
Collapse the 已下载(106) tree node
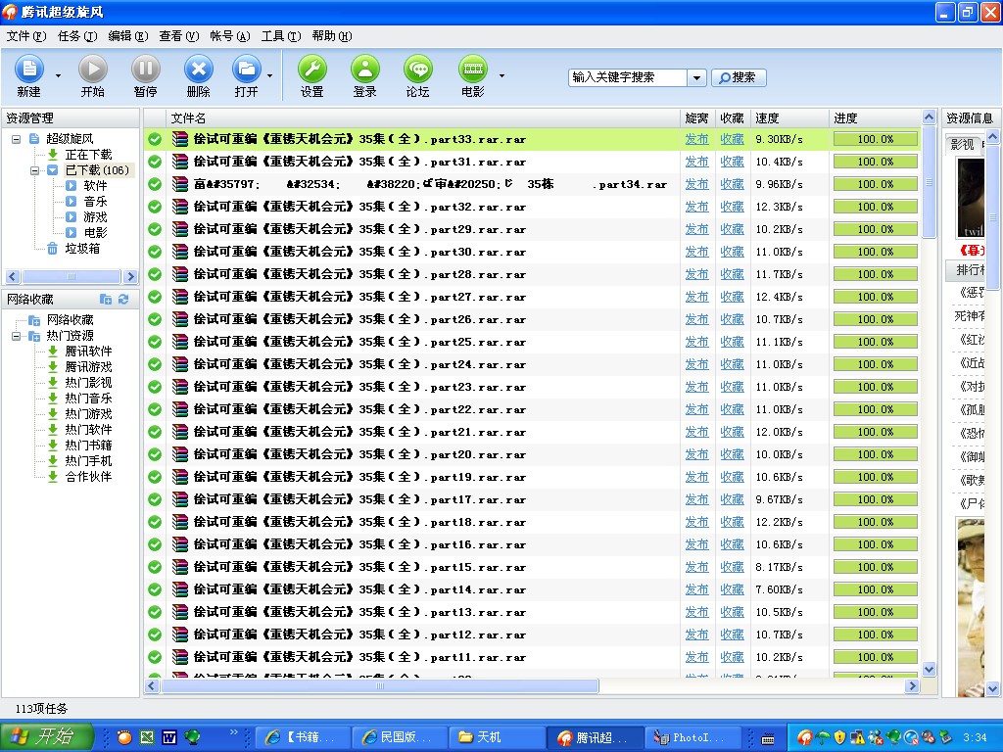click(x=34, y=170)
